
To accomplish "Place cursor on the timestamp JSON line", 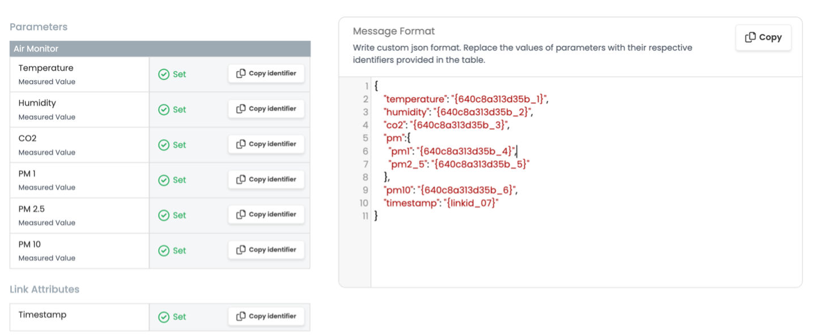I will point(441,203).
